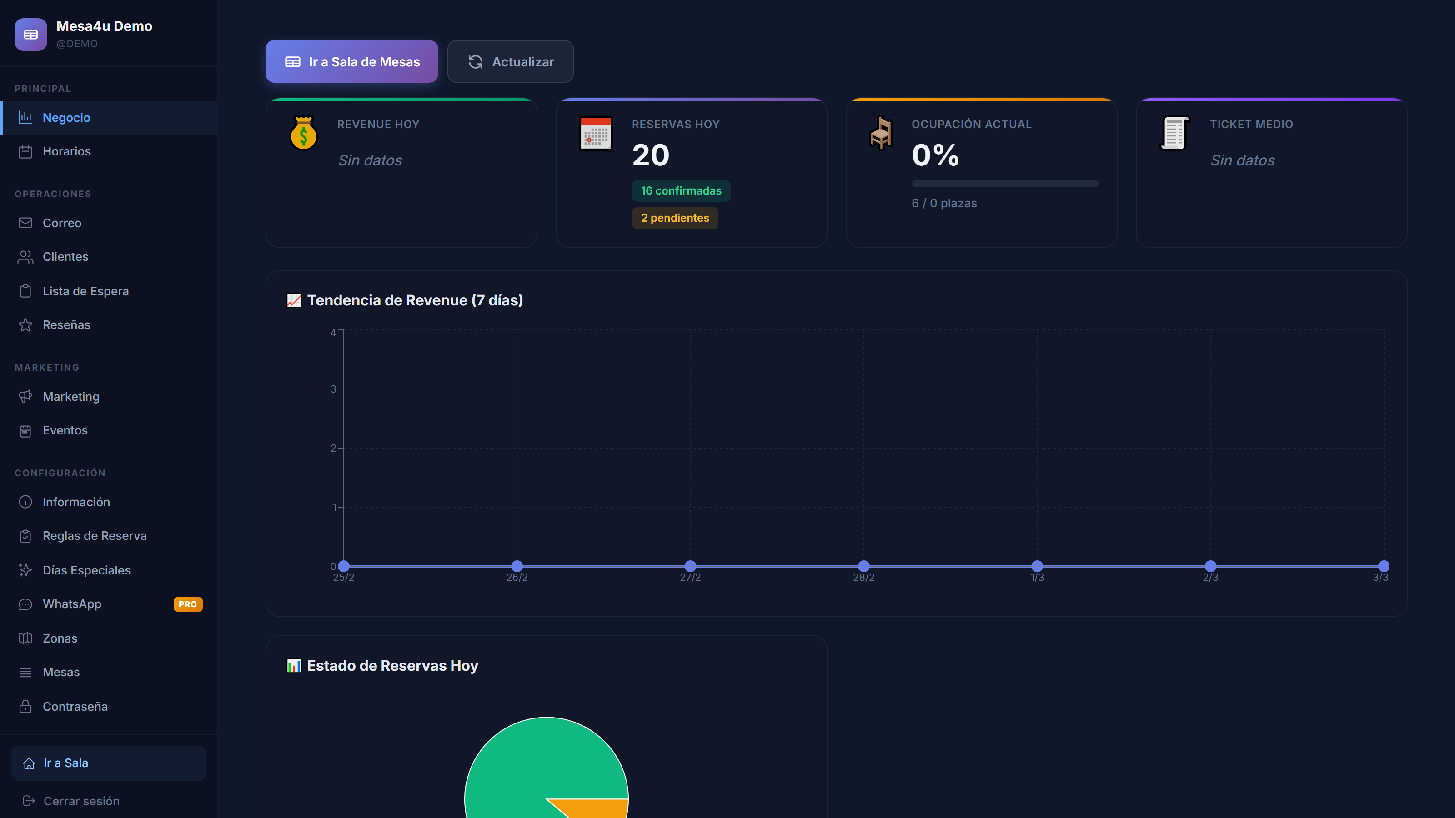This screenshot has height=818, width=1455.
Task: Click the Negocio bar chart icon
Action: click(25, 117)
